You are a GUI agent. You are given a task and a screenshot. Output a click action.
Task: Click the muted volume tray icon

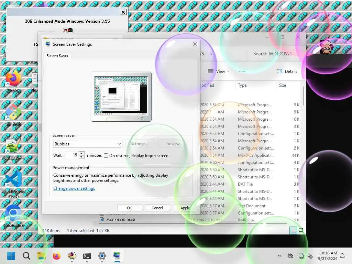pyautogui.click(x=310, y=256)
